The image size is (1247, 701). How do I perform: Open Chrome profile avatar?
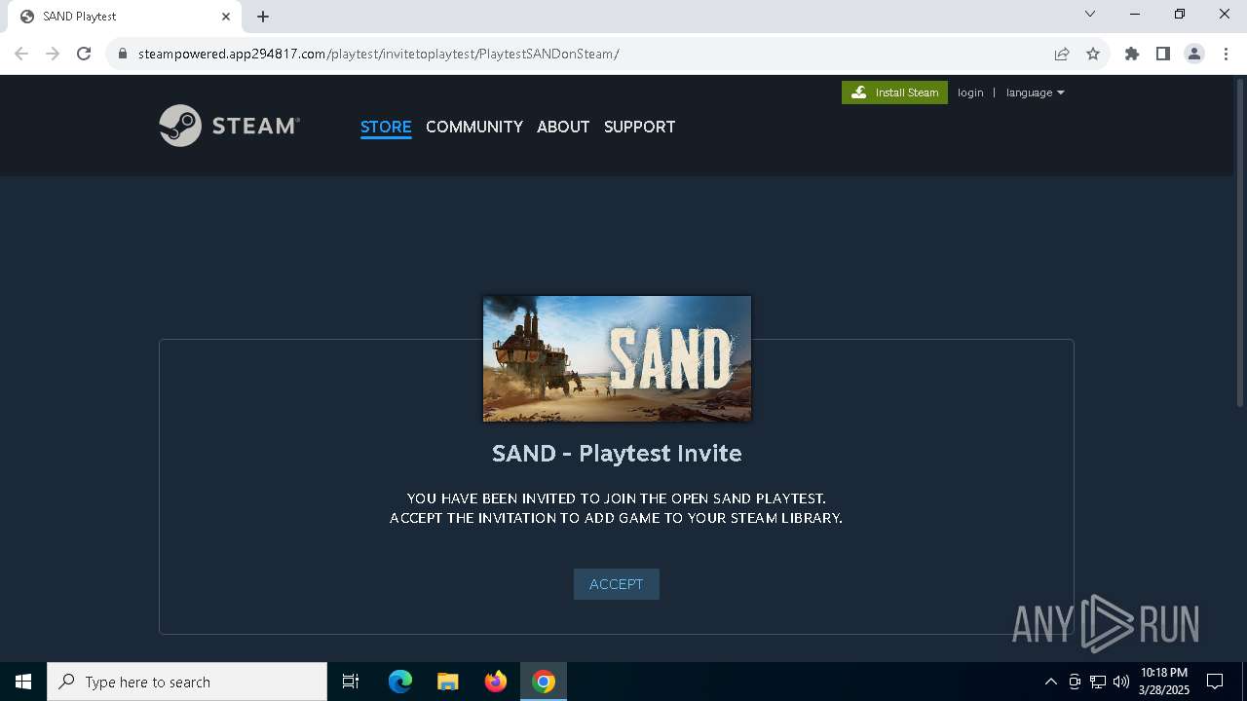[1194, 54]
